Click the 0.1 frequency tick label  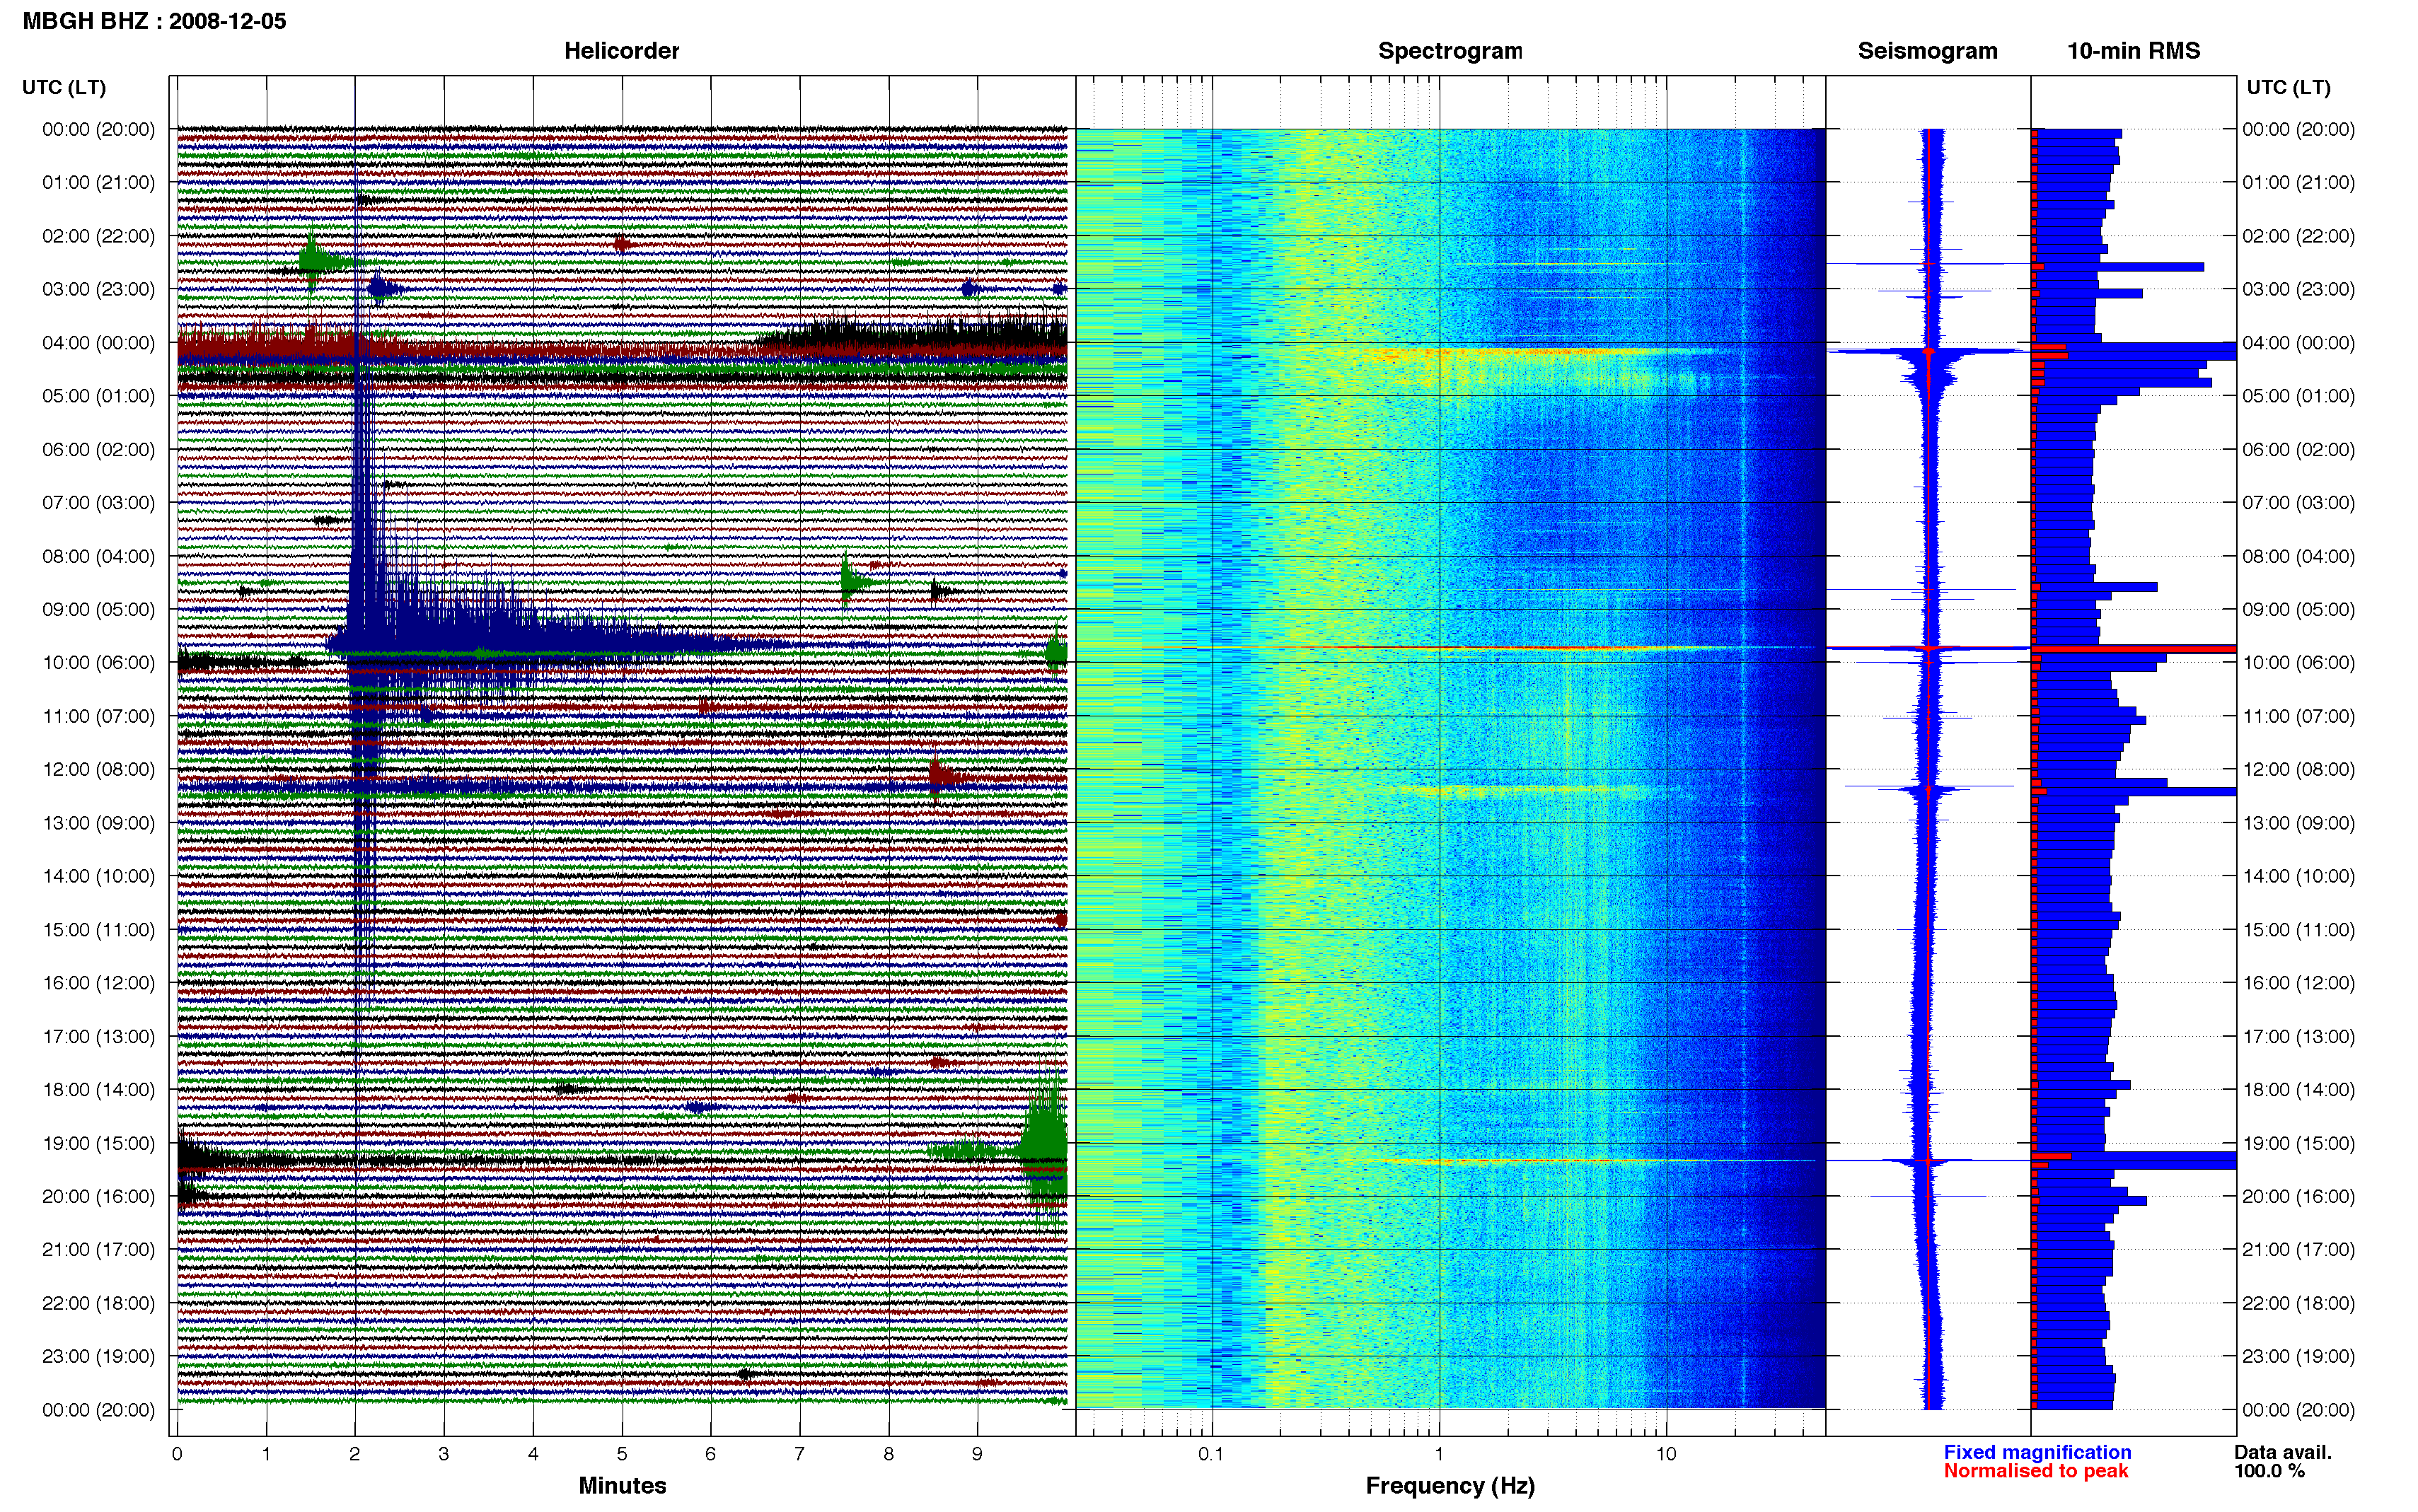[x=1211, y=1454]
